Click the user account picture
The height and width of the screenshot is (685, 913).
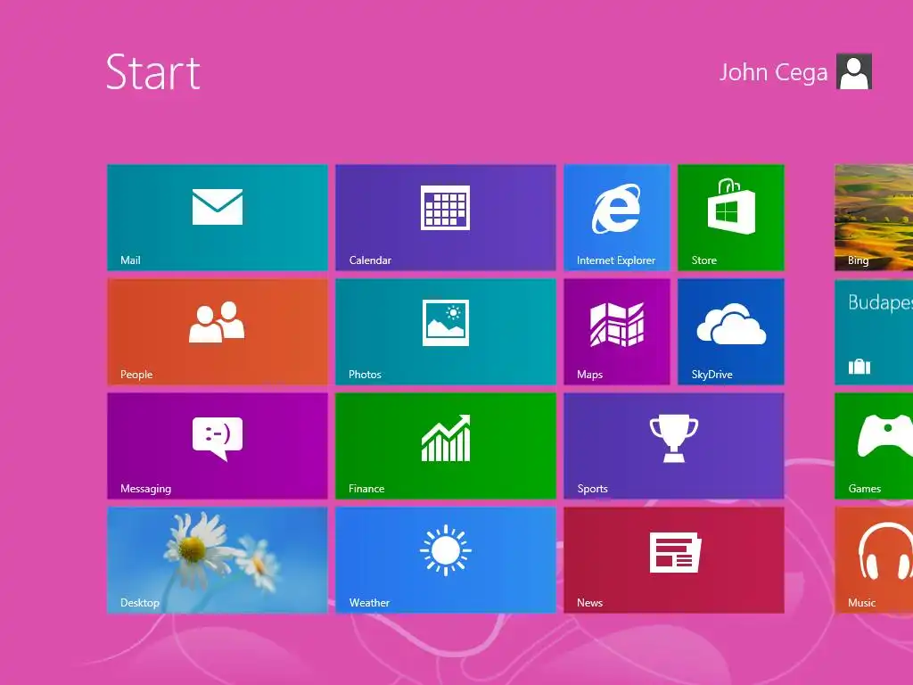[x=853, y=71]
